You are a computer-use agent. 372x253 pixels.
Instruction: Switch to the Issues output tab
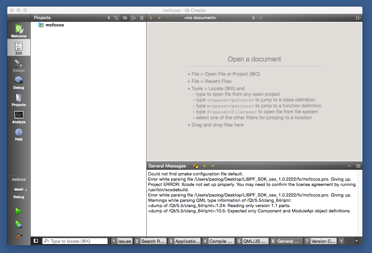point(125,241)
